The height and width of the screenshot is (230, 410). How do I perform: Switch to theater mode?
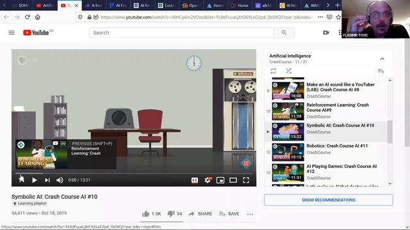click(233, 180)
